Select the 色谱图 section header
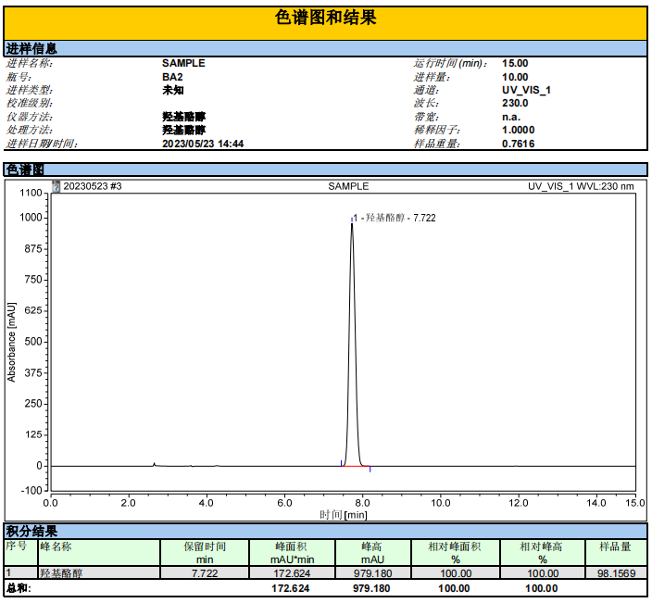 click(25, 170)
